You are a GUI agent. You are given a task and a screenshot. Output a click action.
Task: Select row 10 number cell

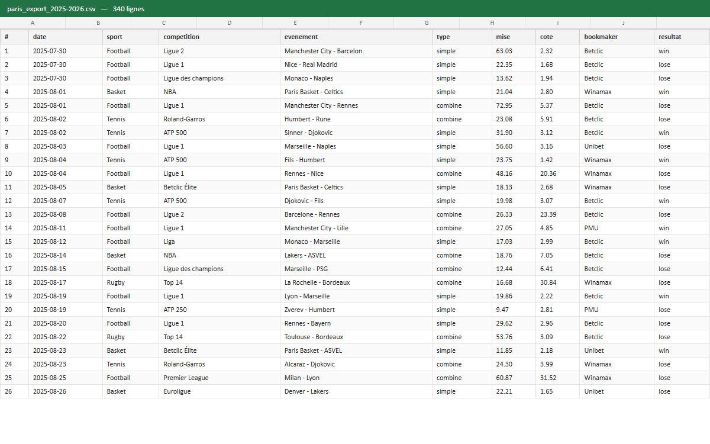pos(14,173)
